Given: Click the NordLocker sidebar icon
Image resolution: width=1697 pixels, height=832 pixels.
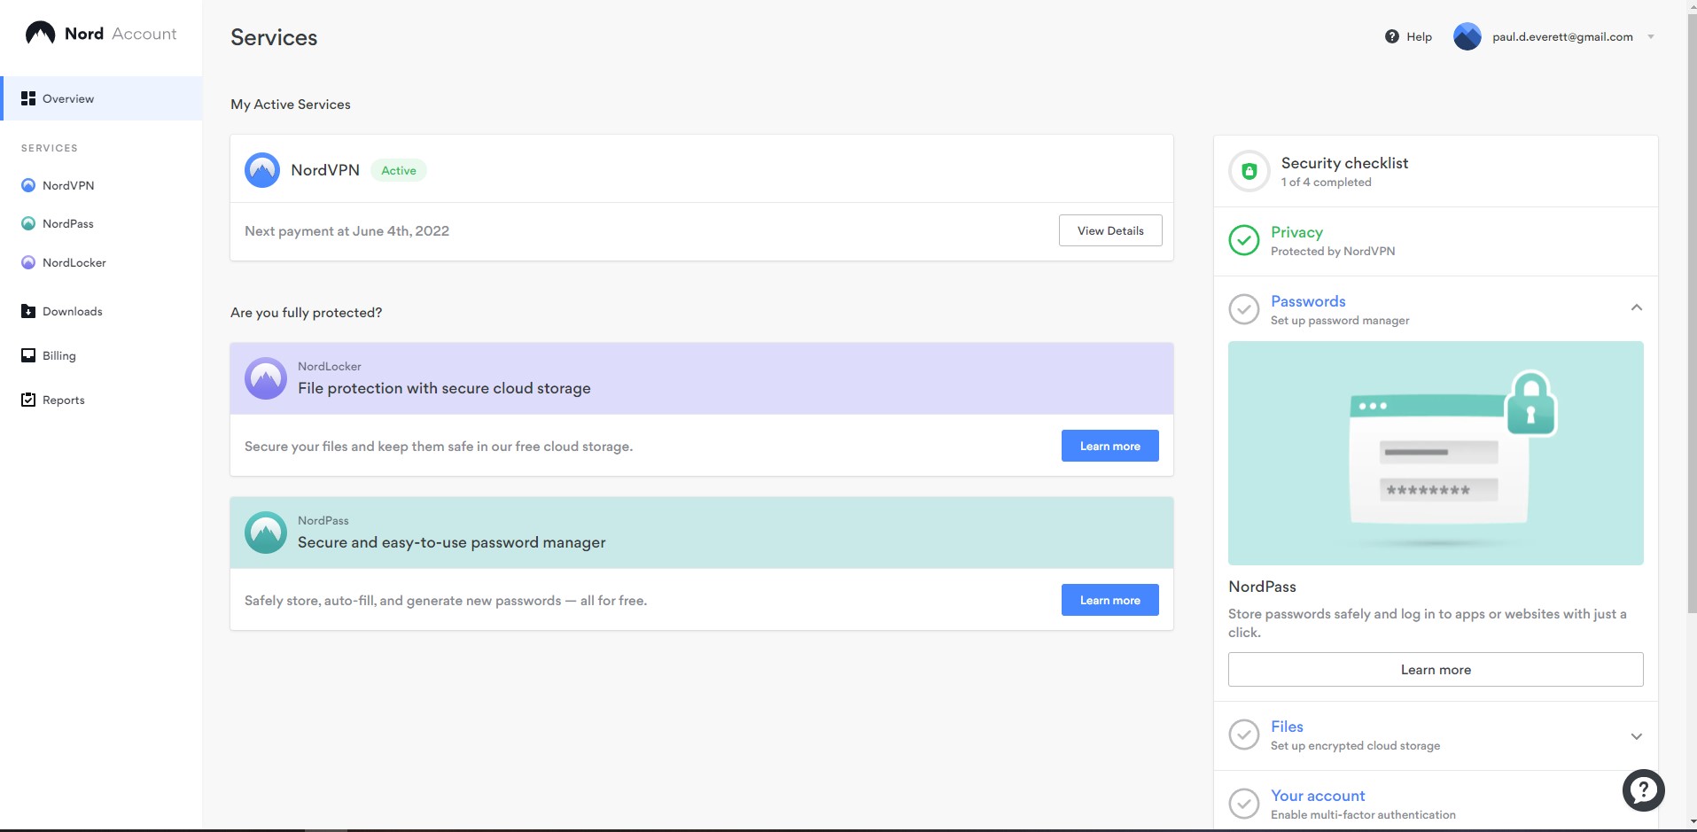Looking at the screenshot, I should [x=28, y=262].
